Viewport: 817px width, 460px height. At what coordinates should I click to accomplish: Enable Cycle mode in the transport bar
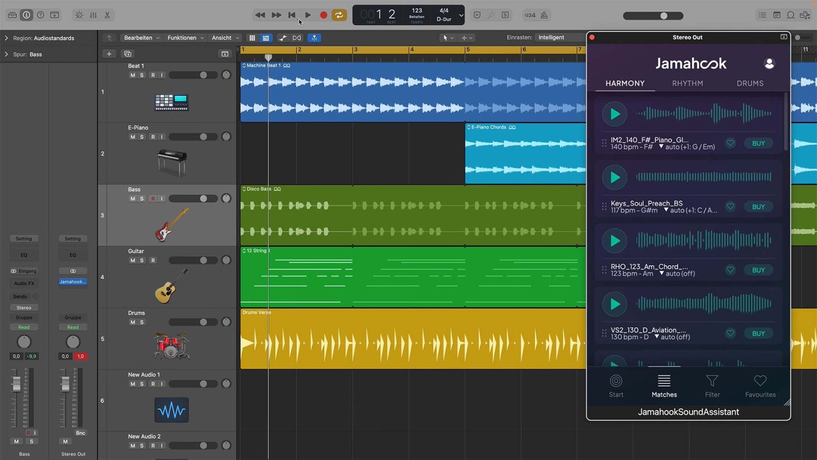point(339,15)
